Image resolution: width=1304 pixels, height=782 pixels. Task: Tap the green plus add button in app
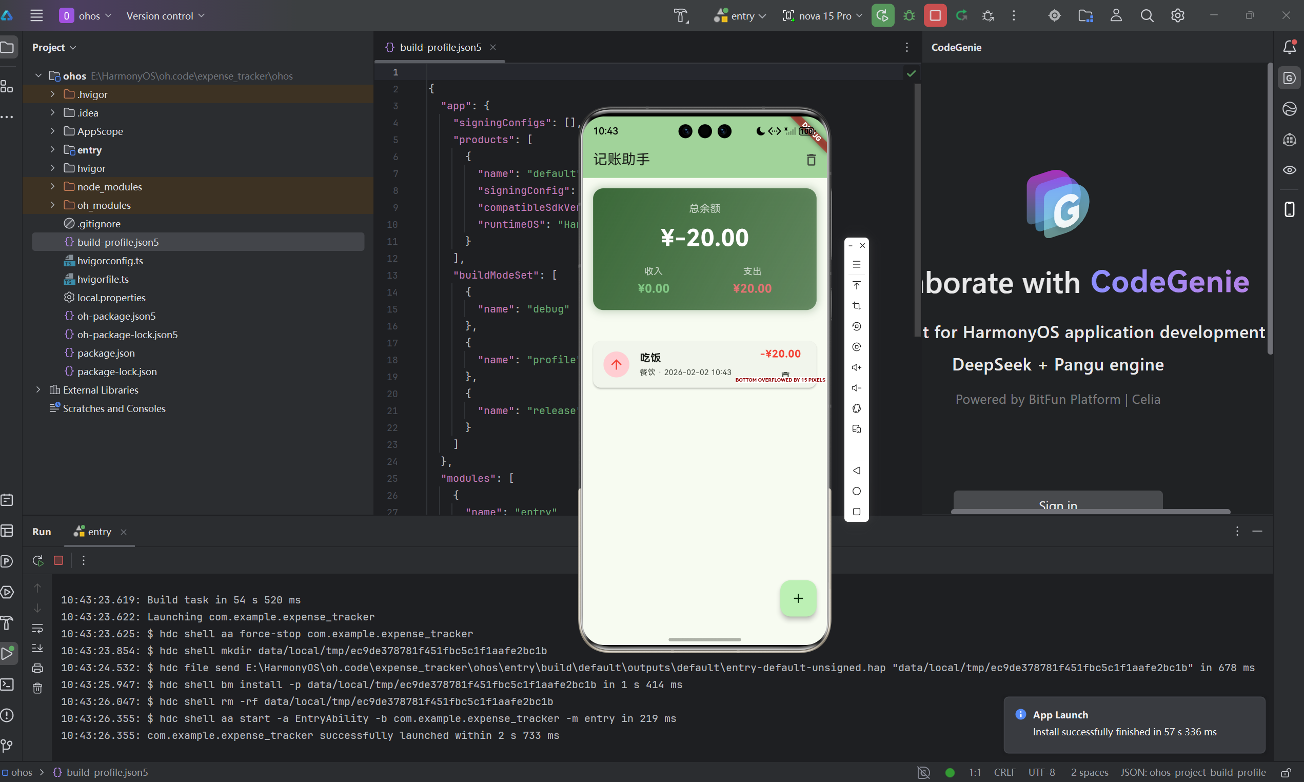point(798,598)
